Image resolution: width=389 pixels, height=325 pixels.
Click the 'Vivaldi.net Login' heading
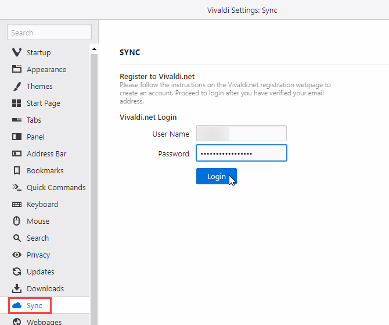(148, 117)
